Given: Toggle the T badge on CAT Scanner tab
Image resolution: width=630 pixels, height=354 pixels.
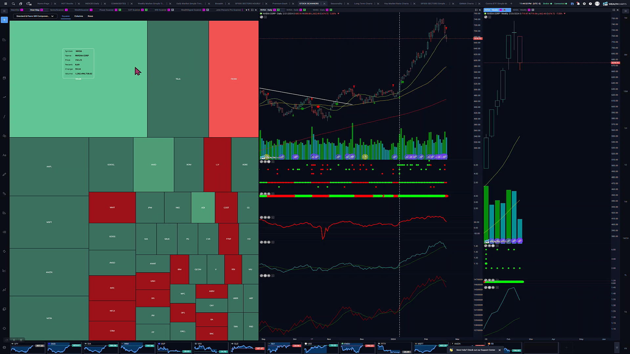Looking at the screenshot, I should [146, 10].
